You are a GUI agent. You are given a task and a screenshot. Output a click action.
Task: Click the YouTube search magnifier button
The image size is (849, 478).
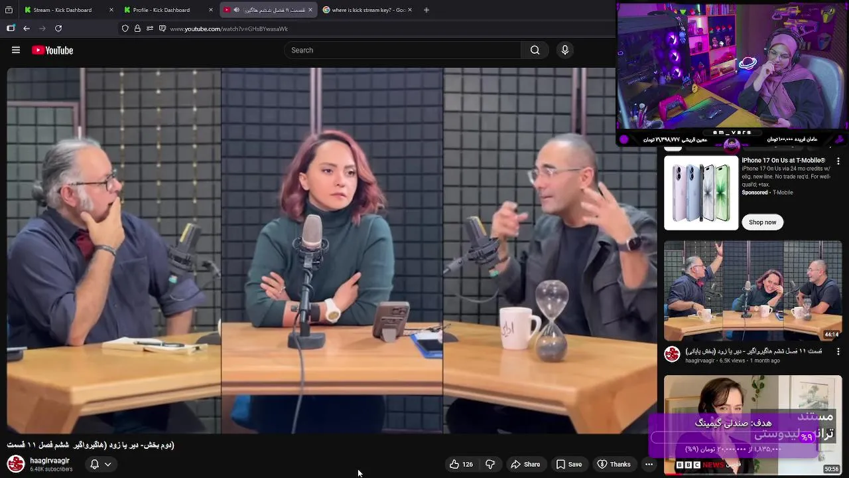tap(535, 50)
